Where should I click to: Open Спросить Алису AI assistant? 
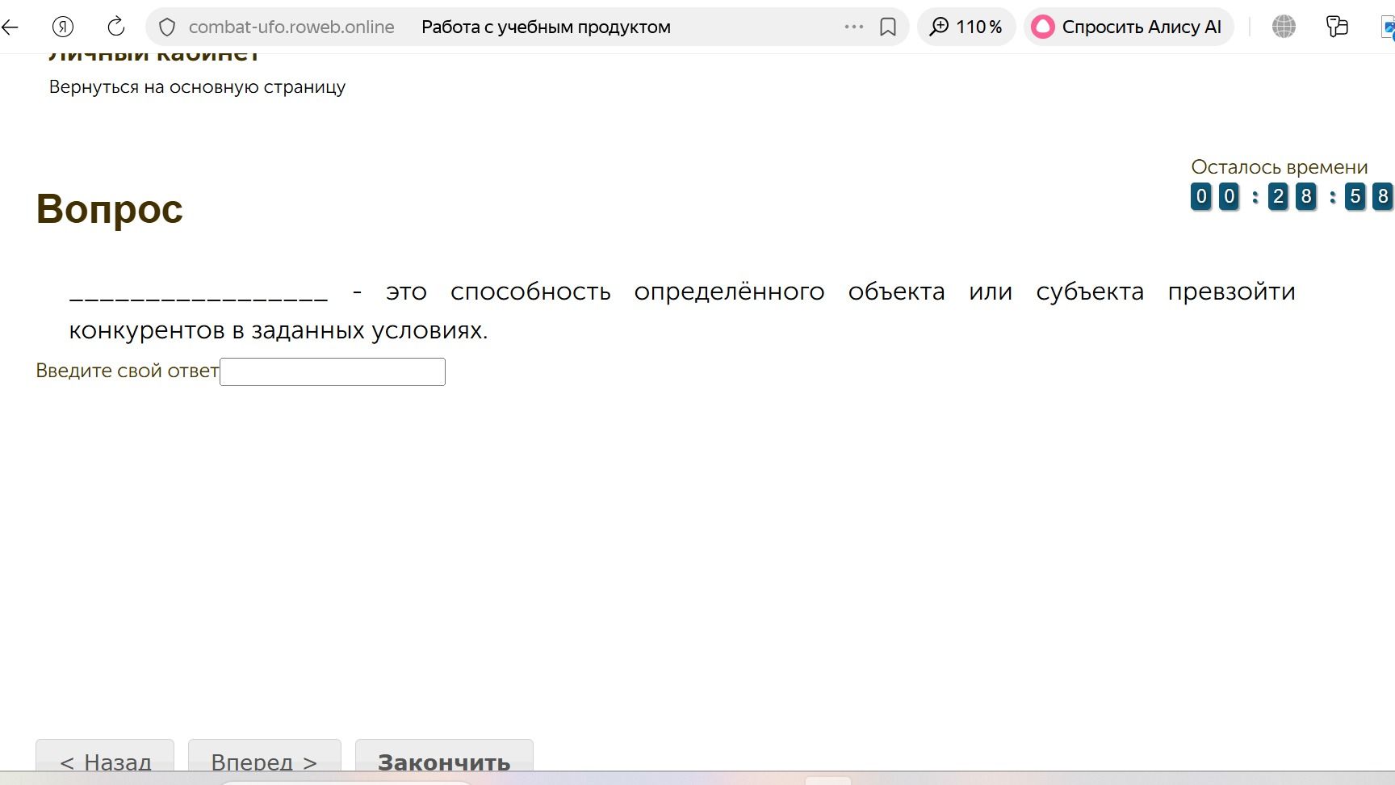click(1129, 27)
